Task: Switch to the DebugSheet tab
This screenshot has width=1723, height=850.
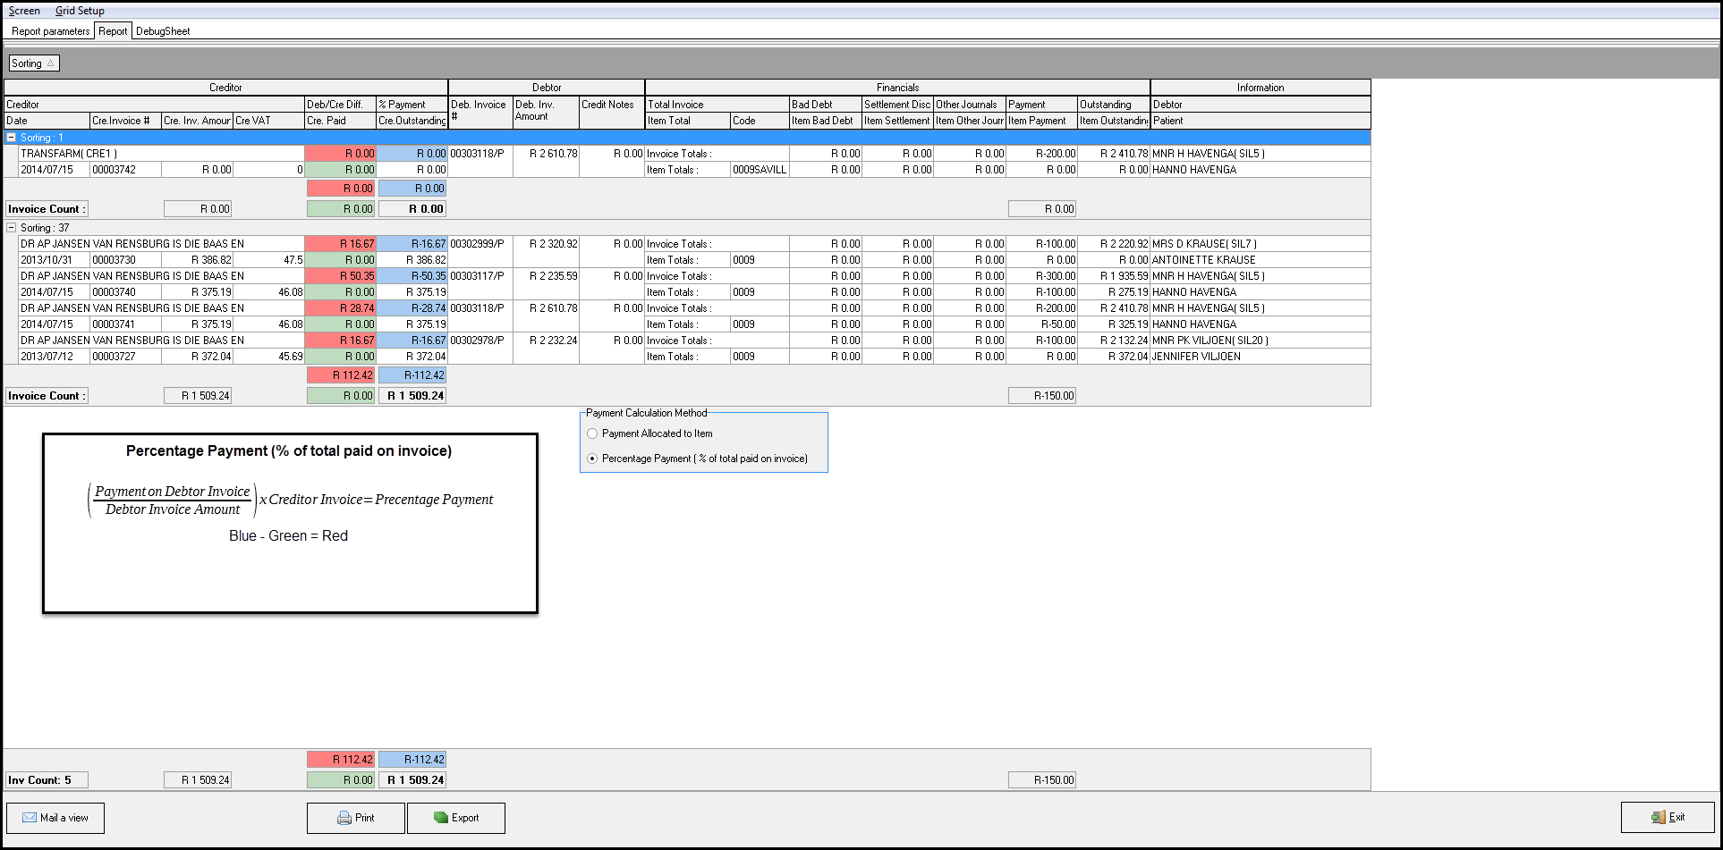Action: pyautogui.click(x=162, y=31)
